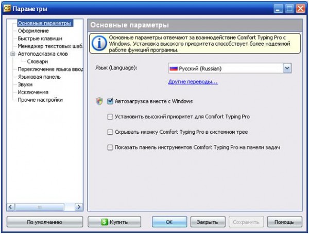
Task: Click the shield icon beside the autostart option
Action: [99, 101]
